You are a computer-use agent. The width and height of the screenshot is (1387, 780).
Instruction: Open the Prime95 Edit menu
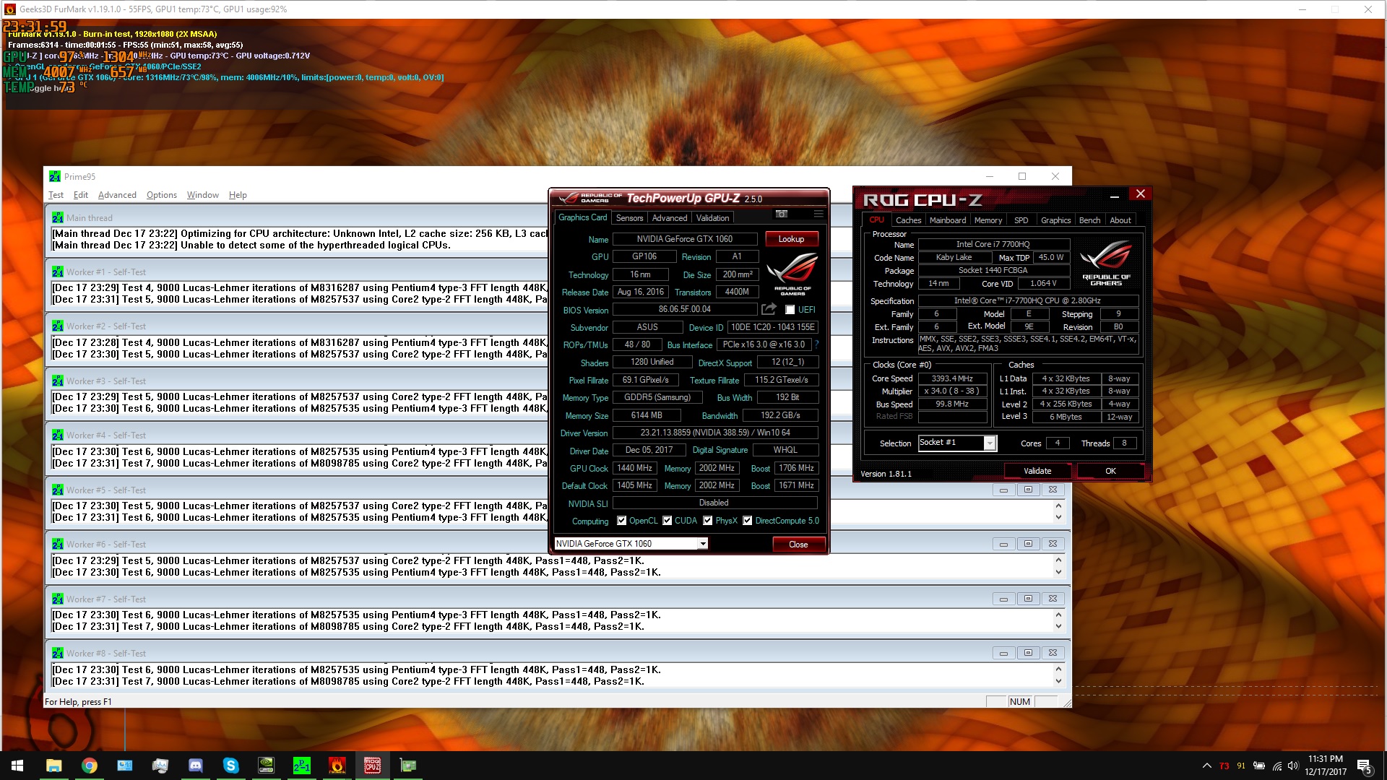81,195
